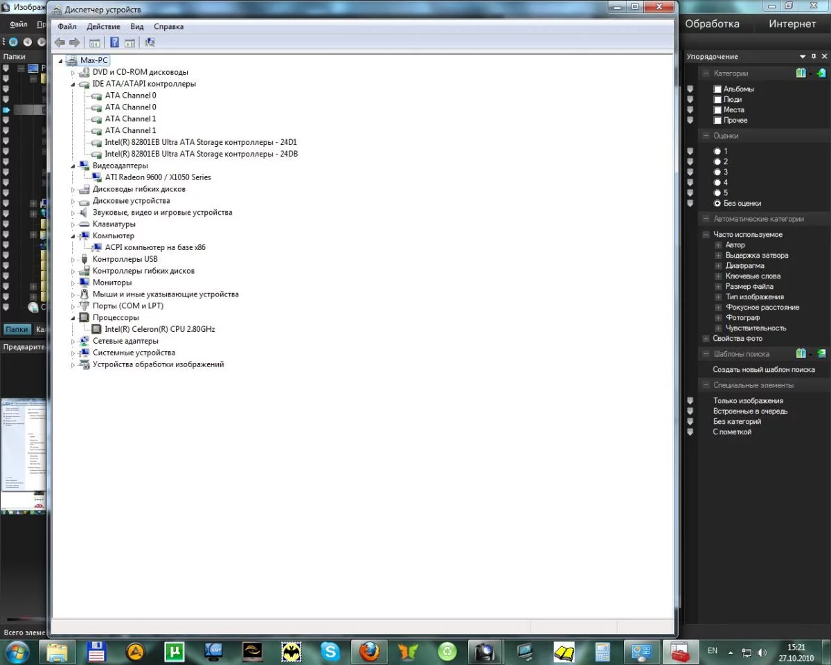Click the AIMP orange circle taskbar icon
The width and height of the screenshot is (831, 665).
(136, 651)
